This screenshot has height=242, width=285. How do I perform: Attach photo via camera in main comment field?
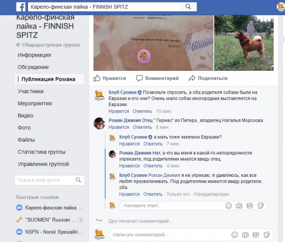pos(245,235)
